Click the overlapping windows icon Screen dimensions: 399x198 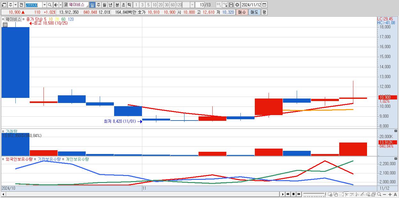point(336,194)
